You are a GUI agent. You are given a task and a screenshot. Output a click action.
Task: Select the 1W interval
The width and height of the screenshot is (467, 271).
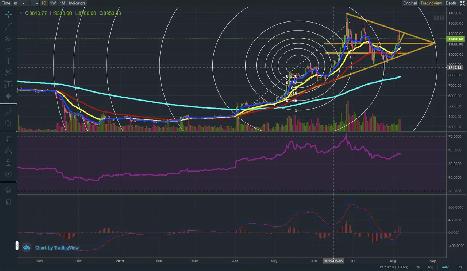pyautogui.click(x=53, y=3)
